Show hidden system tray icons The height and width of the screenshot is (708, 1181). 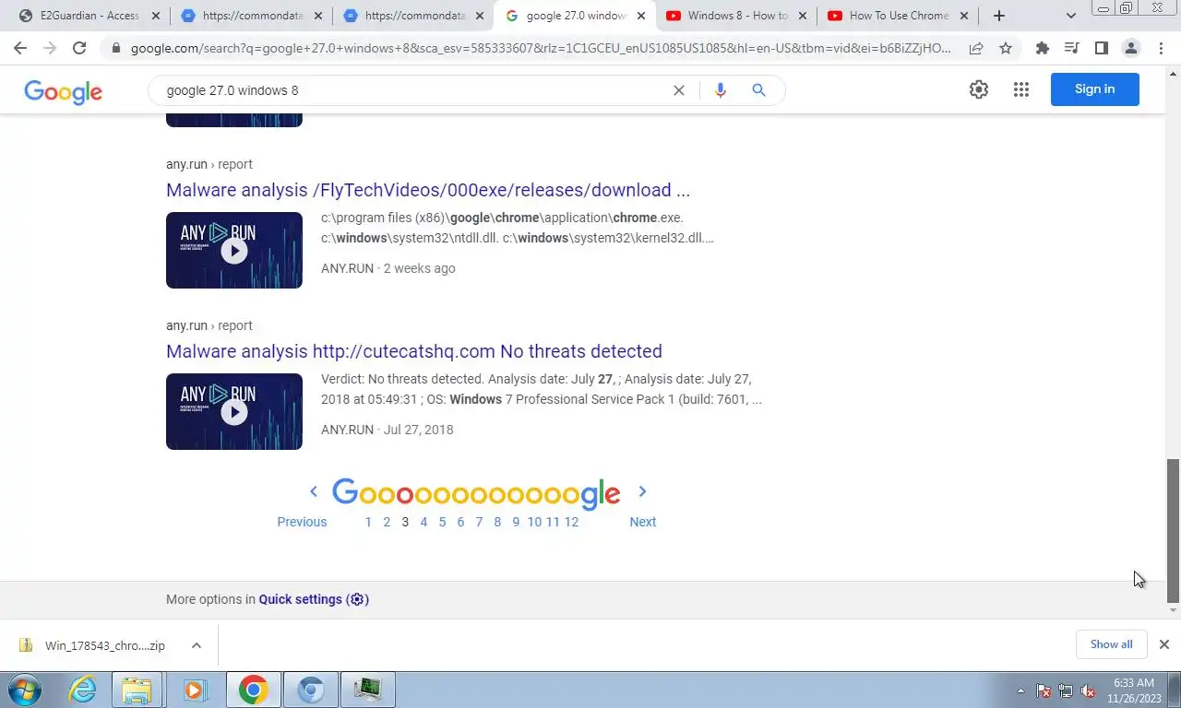(1020, 690)
